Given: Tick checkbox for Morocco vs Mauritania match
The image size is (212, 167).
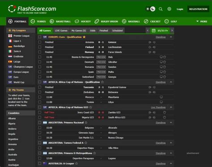Looking at the screenshot, I should (40, 97).
